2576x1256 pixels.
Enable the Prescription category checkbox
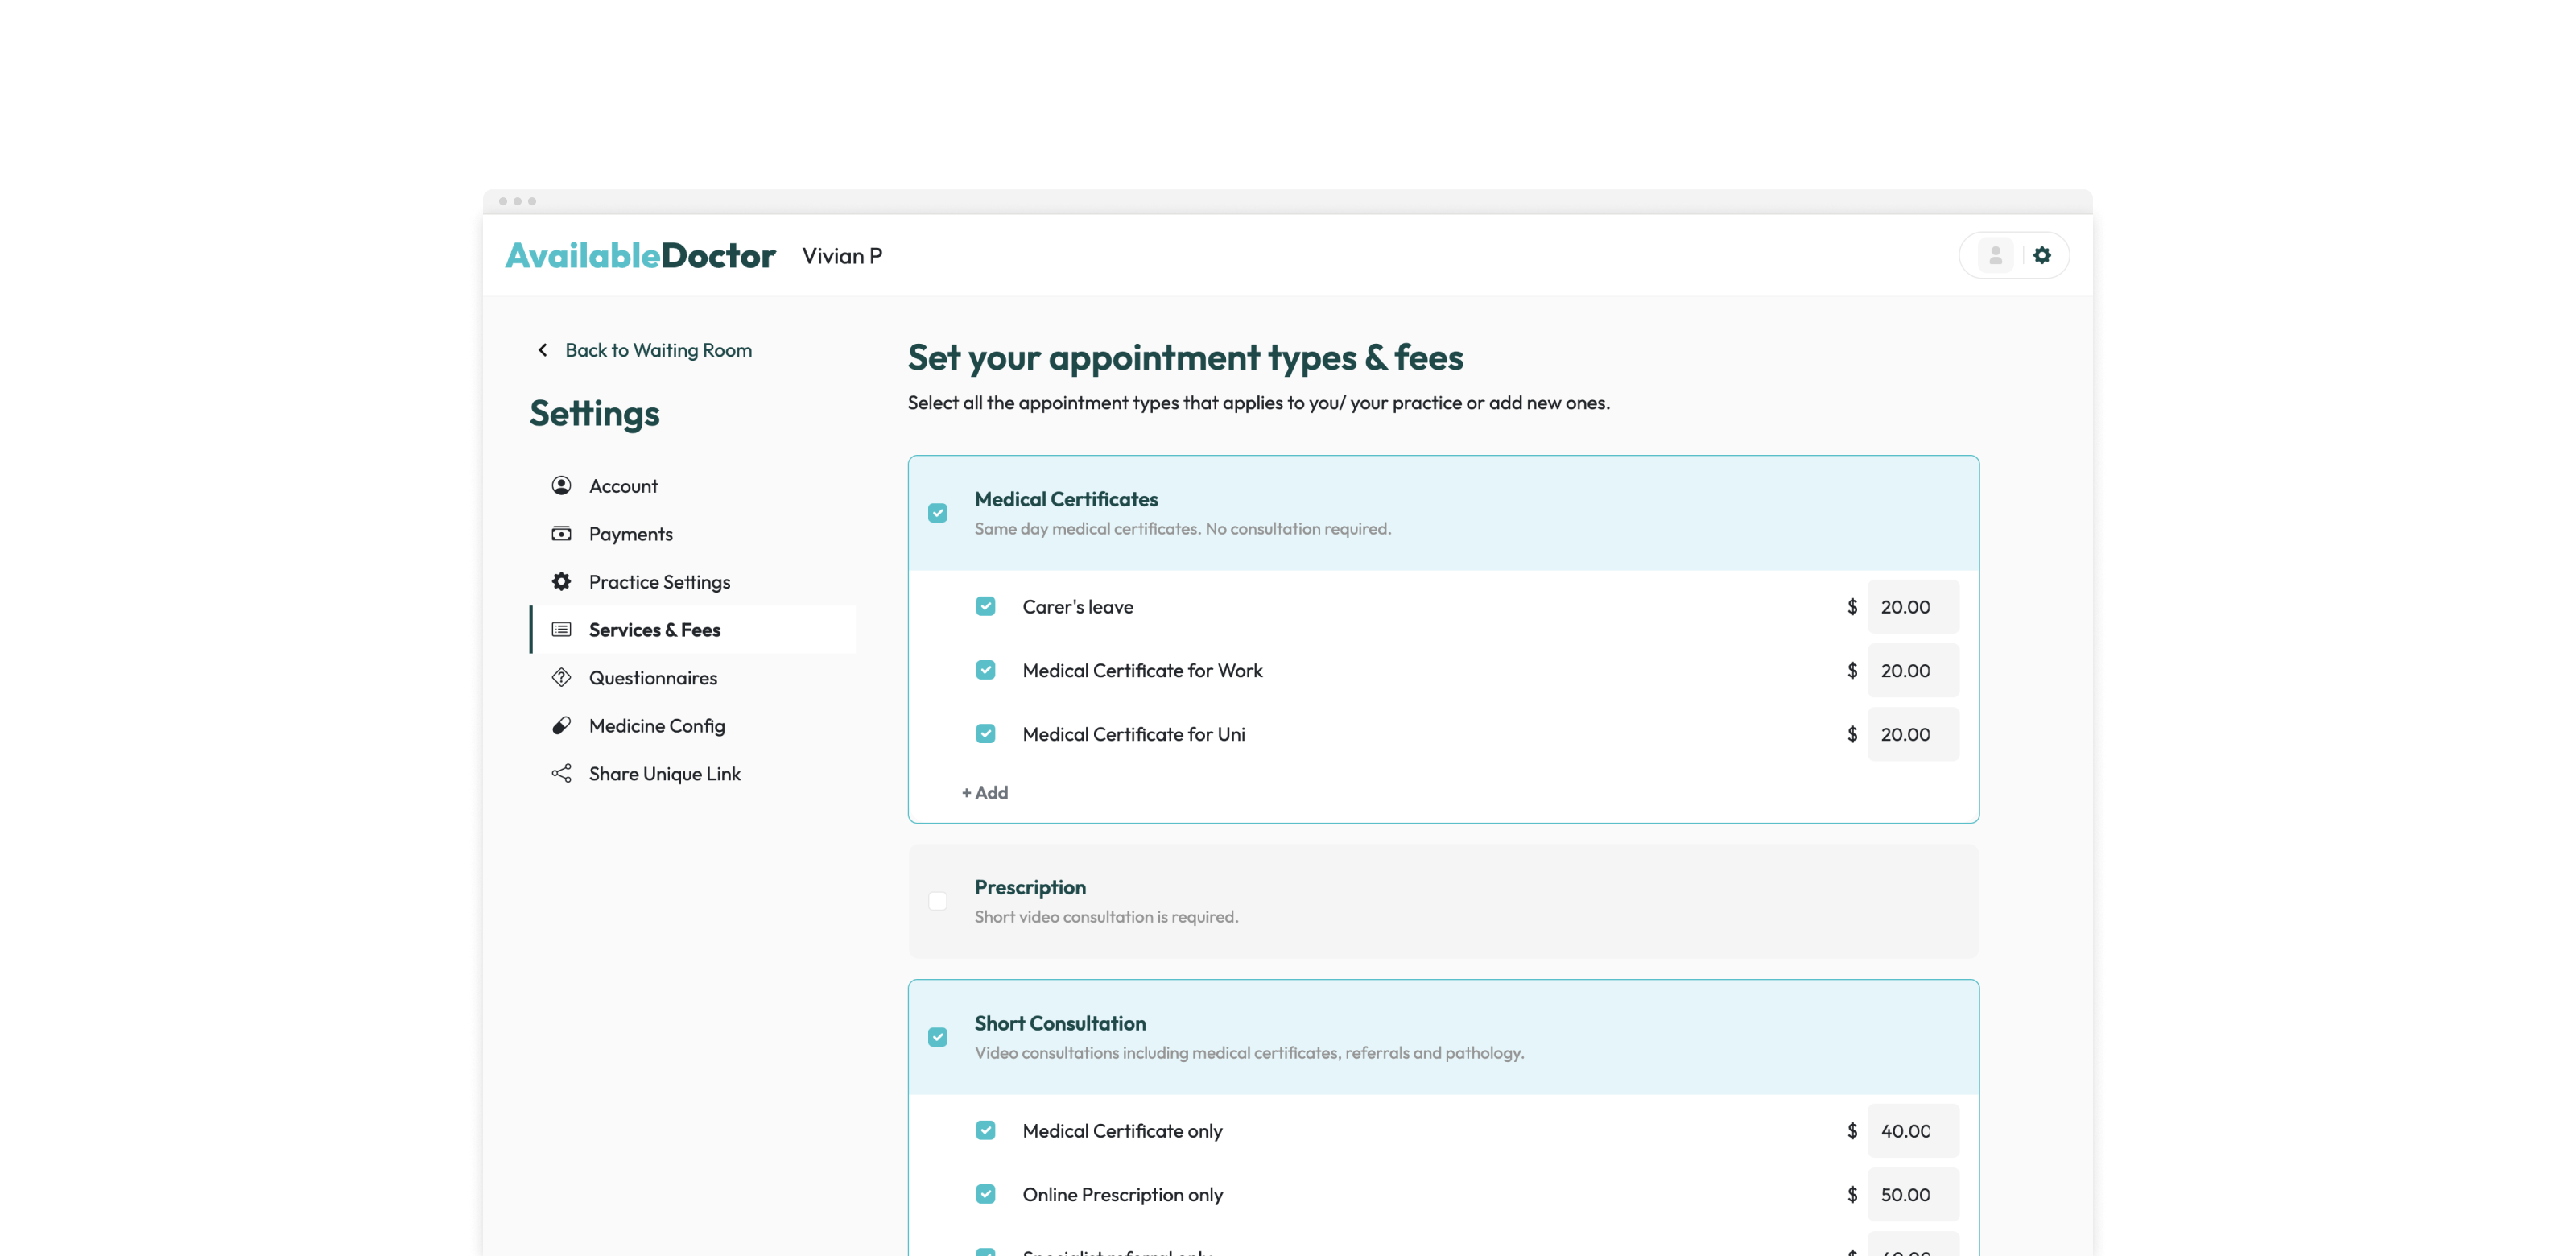(x=937, y=902)
